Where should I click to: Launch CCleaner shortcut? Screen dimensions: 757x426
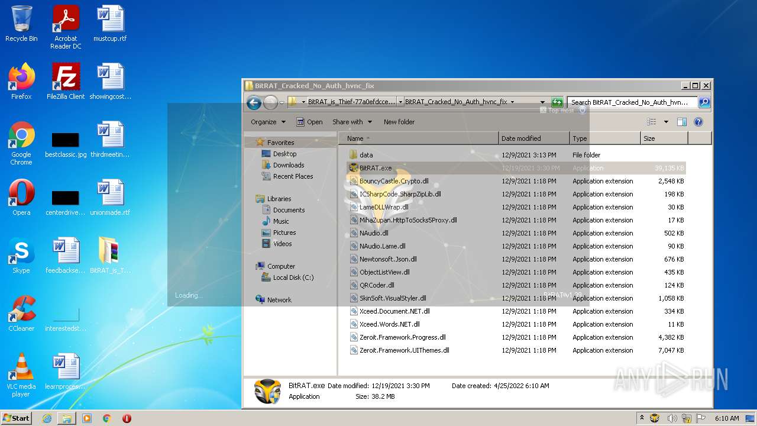(21, 314)
